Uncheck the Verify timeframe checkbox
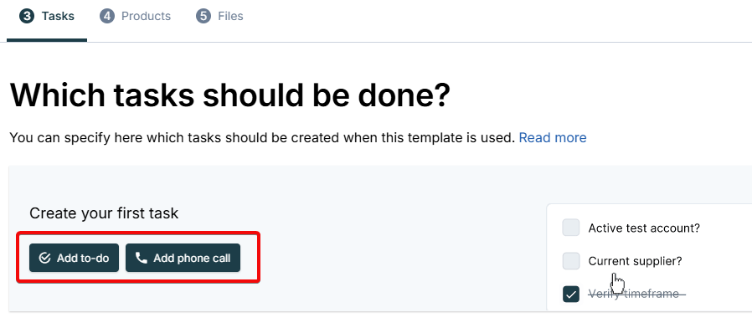The height and width of the screenshot is (328, 752). tap(571, 295)
